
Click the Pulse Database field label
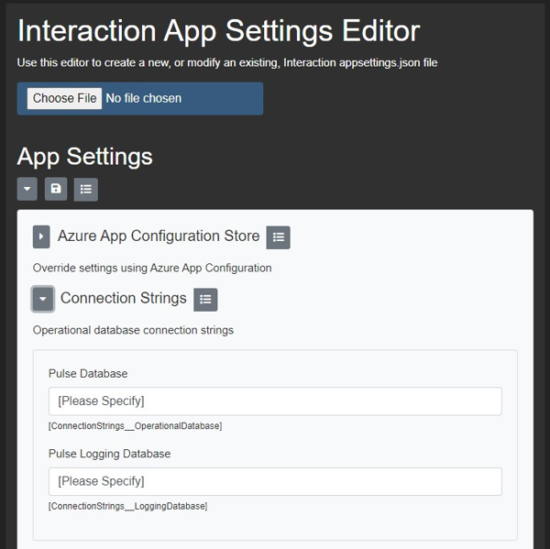click(x=88, y=374)
